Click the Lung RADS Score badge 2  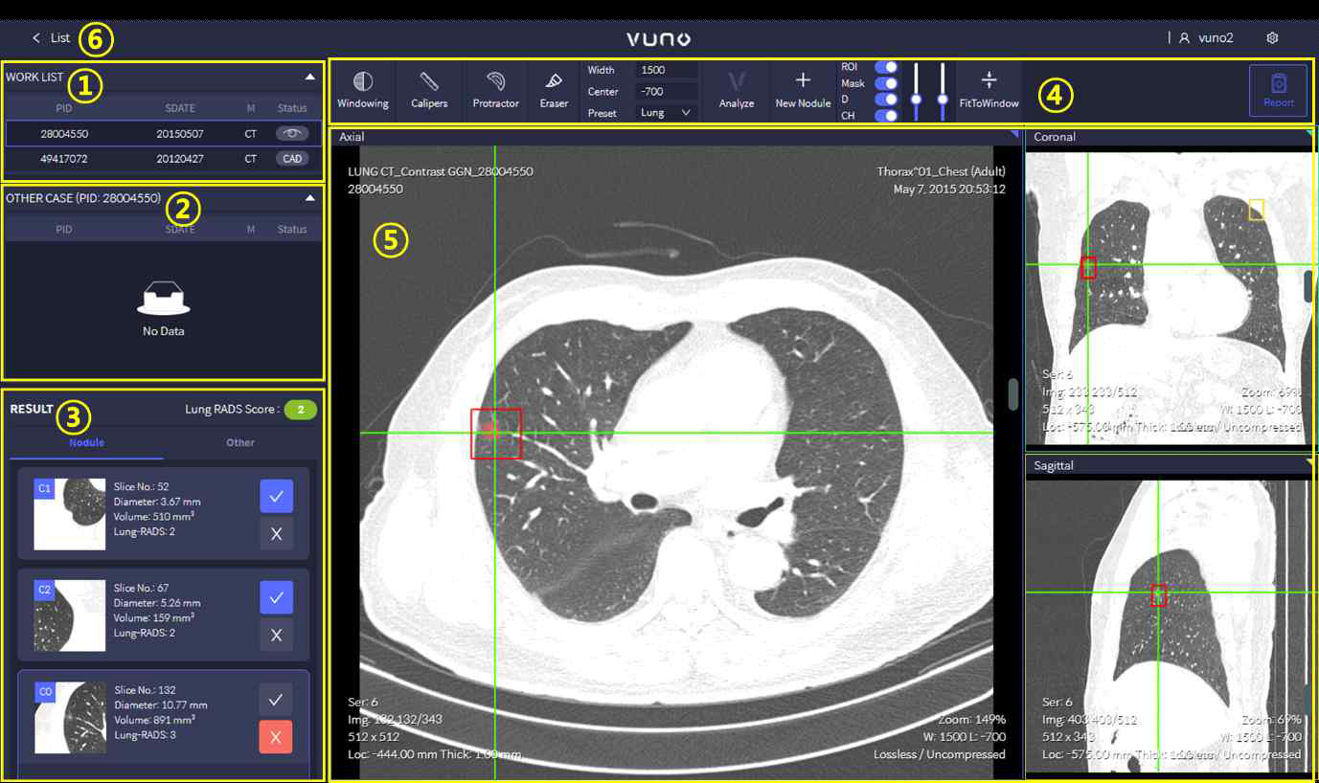point(300,410)
